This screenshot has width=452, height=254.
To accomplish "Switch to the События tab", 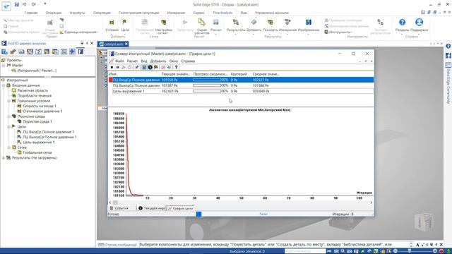I will point(121,208).
